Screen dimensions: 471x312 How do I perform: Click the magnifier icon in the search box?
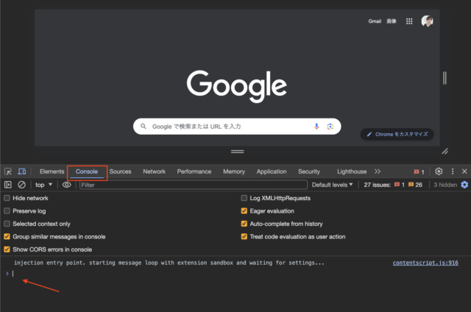(144, 127)
